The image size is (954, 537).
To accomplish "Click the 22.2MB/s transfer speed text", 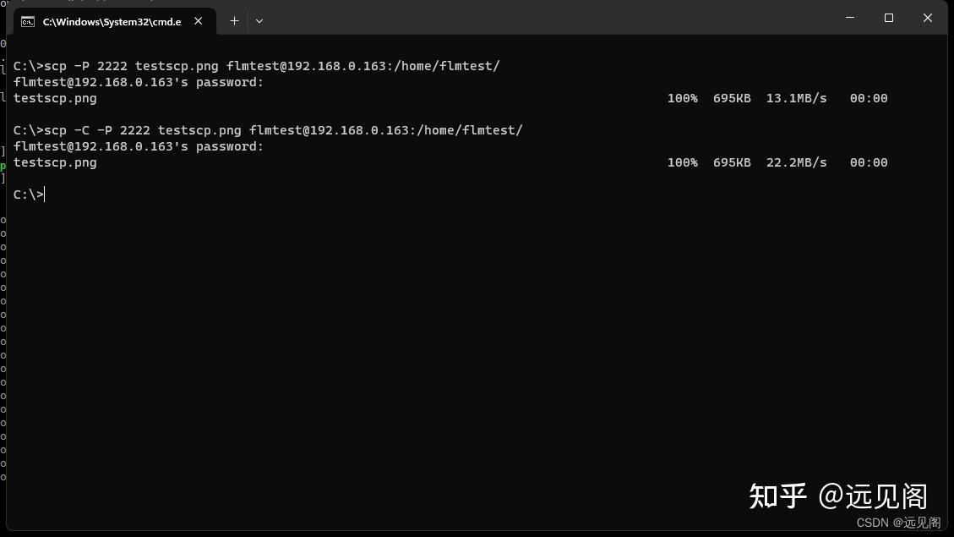I will [x=795, y=162].
